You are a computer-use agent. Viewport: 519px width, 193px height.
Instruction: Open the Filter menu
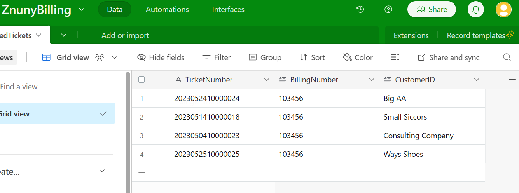(217, 57)
